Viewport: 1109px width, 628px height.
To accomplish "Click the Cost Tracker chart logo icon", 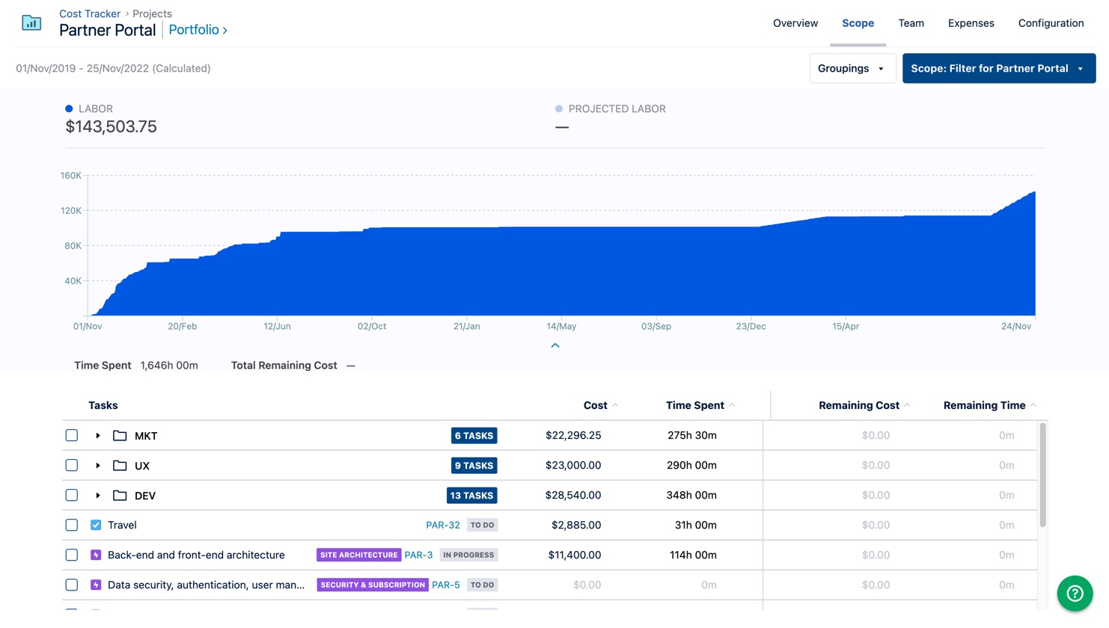I will pyautogui.click(x=31, y=23).
